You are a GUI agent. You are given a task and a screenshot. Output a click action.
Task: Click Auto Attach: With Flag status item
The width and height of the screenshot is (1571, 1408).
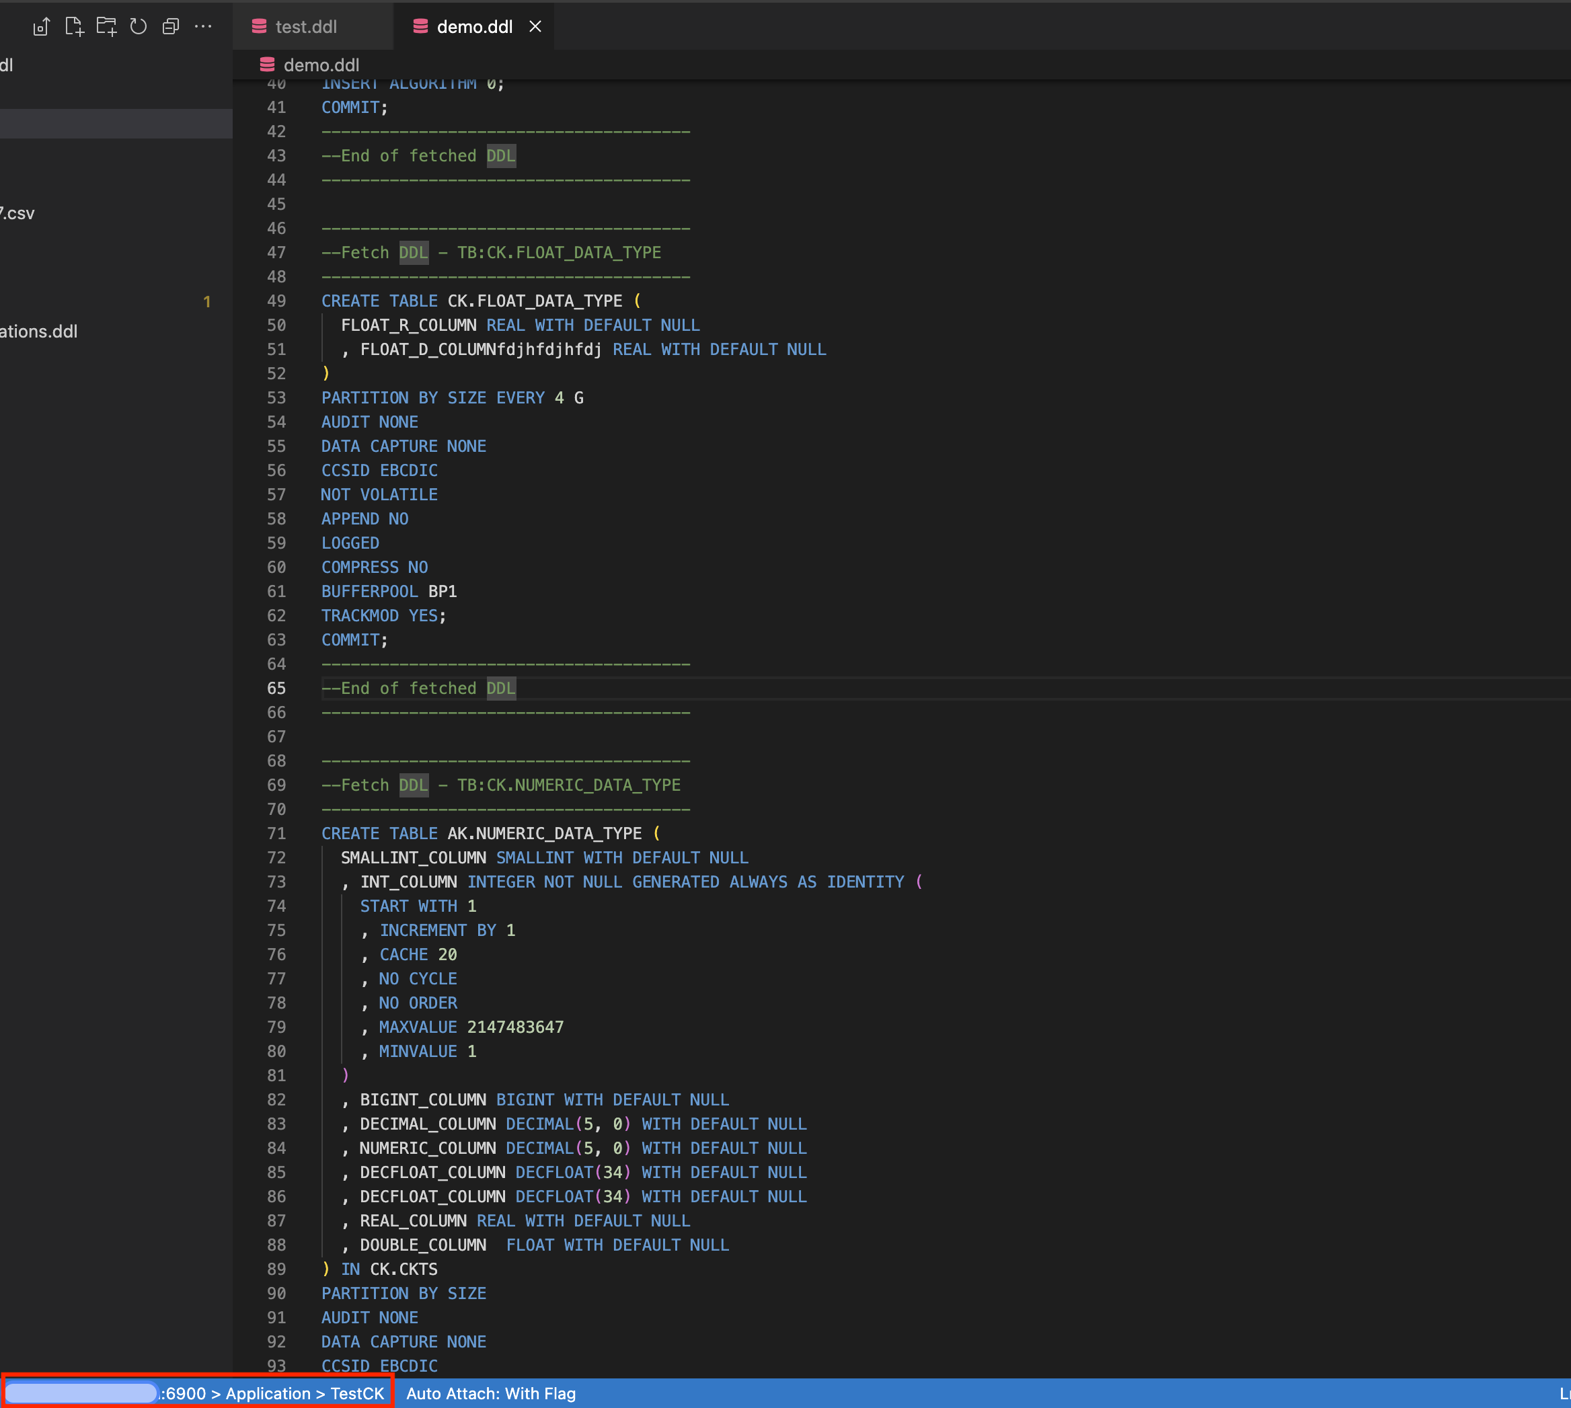coord(491,1393)
